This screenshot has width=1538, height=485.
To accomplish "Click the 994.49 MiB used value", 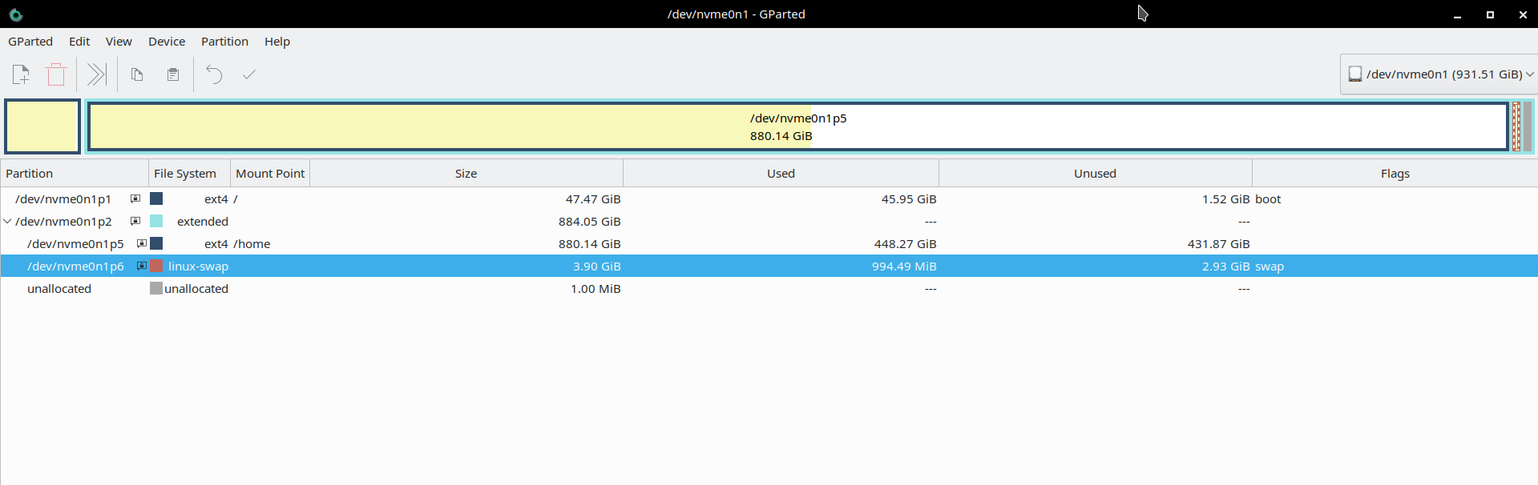I will (904, 266).
